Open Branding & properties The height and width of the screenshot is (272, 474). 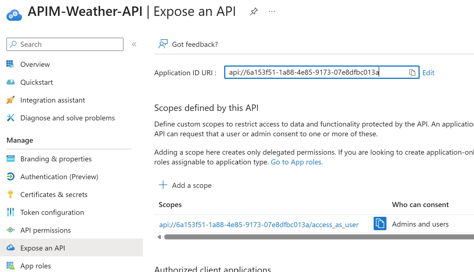tap(56, 159)
